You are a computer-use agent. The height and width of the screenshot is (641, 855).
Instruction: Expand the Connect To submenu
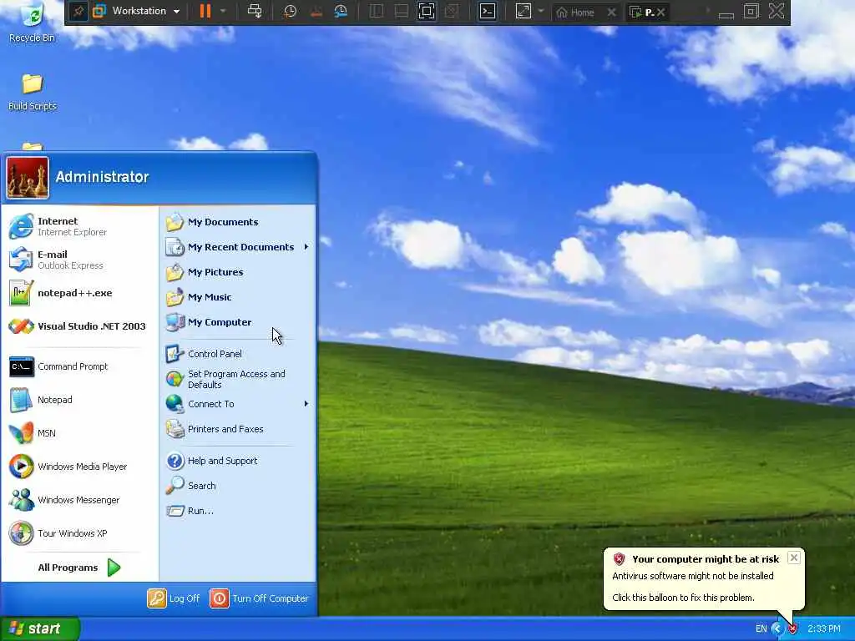pyautogui.click(x=238, y=404)
